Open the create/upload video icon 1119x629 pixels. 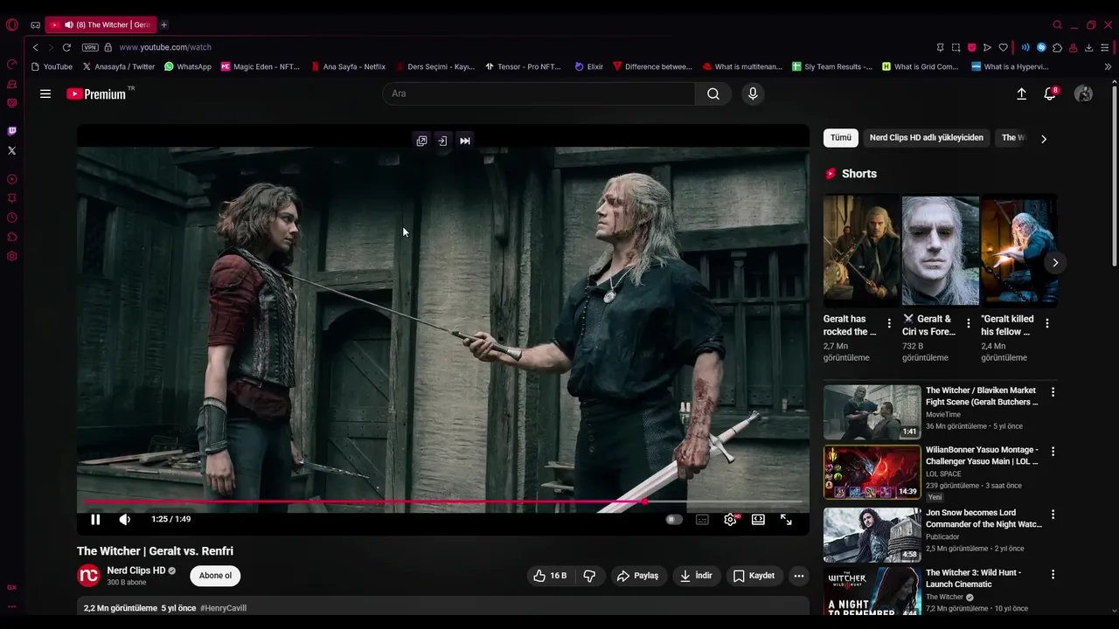pyautogui.click(x=1021, y=93)
